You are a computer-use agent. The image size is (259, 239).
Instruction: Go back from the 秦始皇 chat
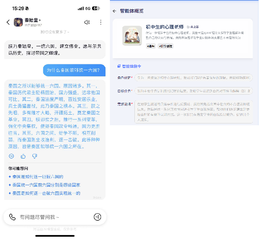point(8,22)
